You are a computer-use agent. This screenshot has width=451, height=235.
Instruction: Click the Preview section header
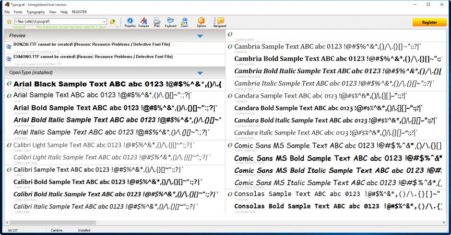pos(115,35)
